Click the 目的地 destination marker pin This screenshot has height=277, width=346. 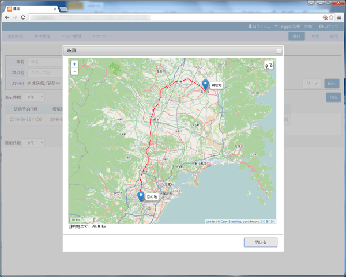click(141, 196)
